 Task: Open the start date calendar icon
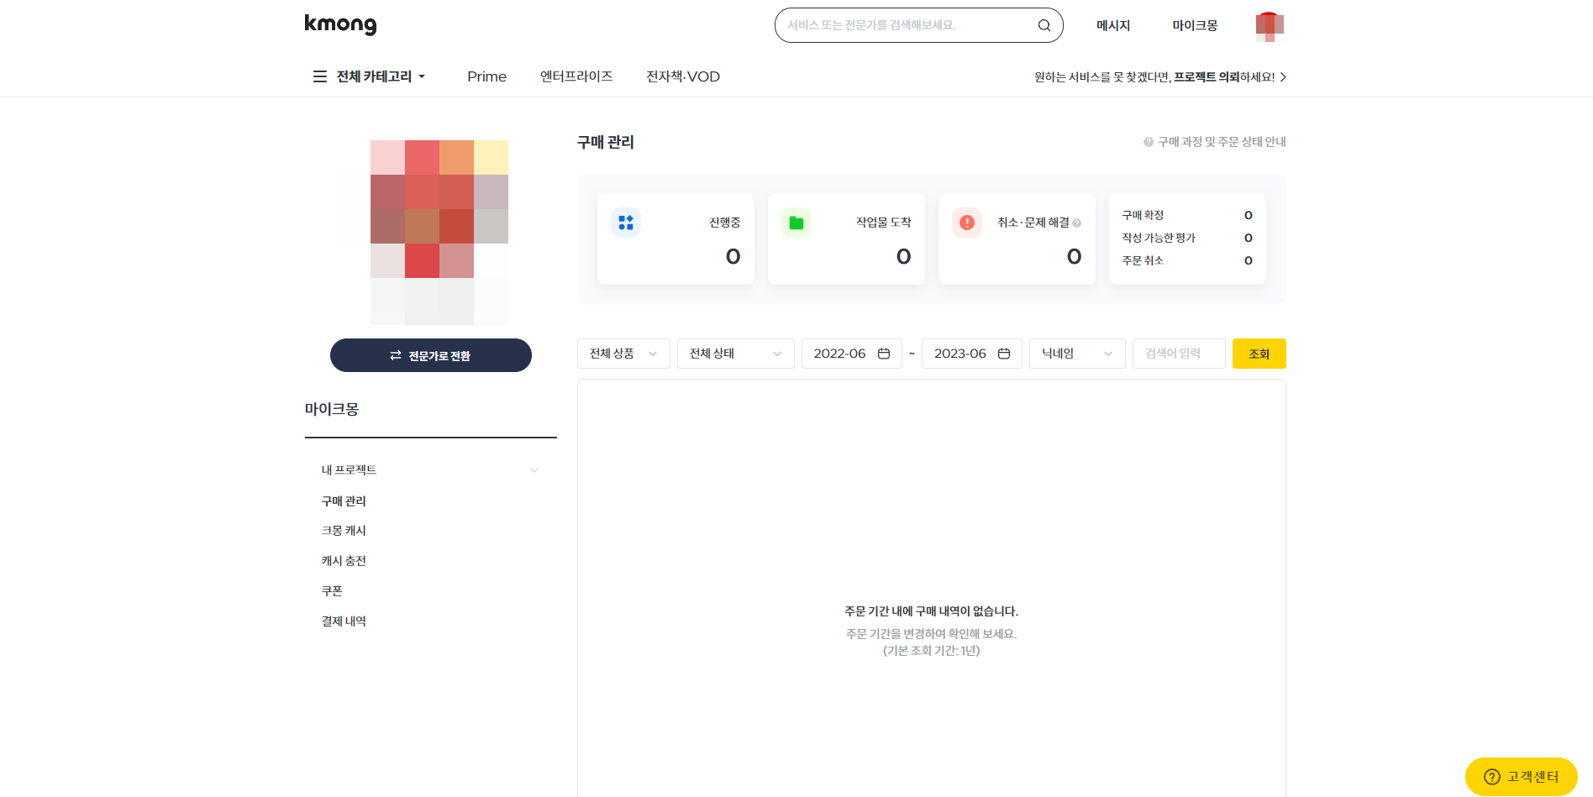tap(883, 354)
